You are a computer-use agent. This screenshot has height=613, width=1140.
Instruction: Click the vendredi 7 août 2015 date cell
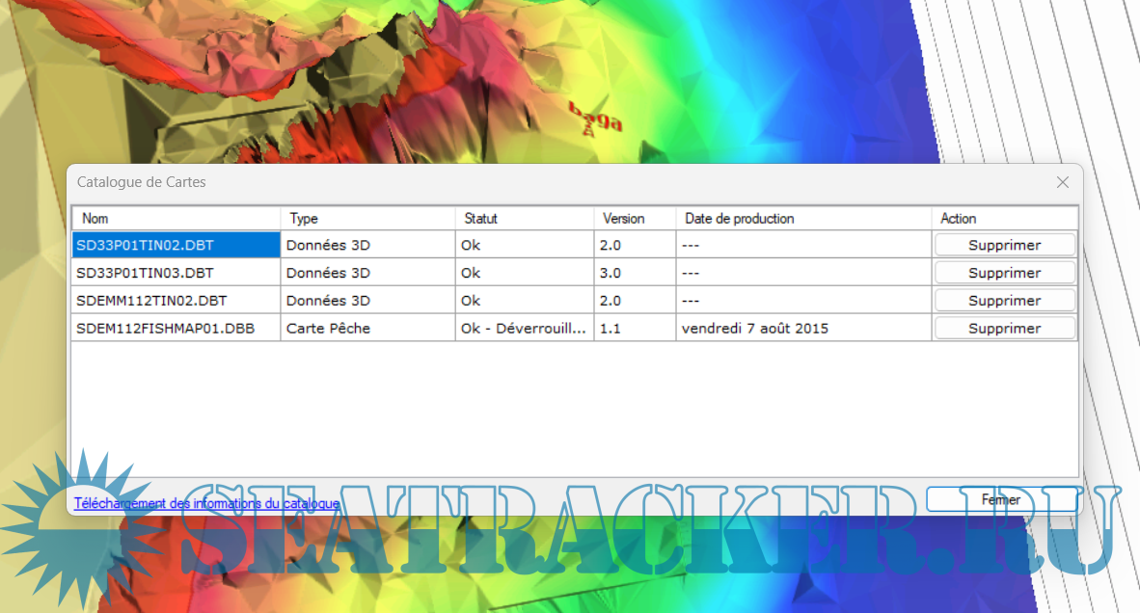(754, 329)
